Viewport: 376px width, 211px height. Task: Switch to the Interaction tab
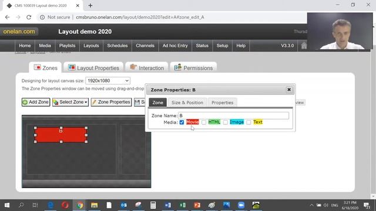146,68
